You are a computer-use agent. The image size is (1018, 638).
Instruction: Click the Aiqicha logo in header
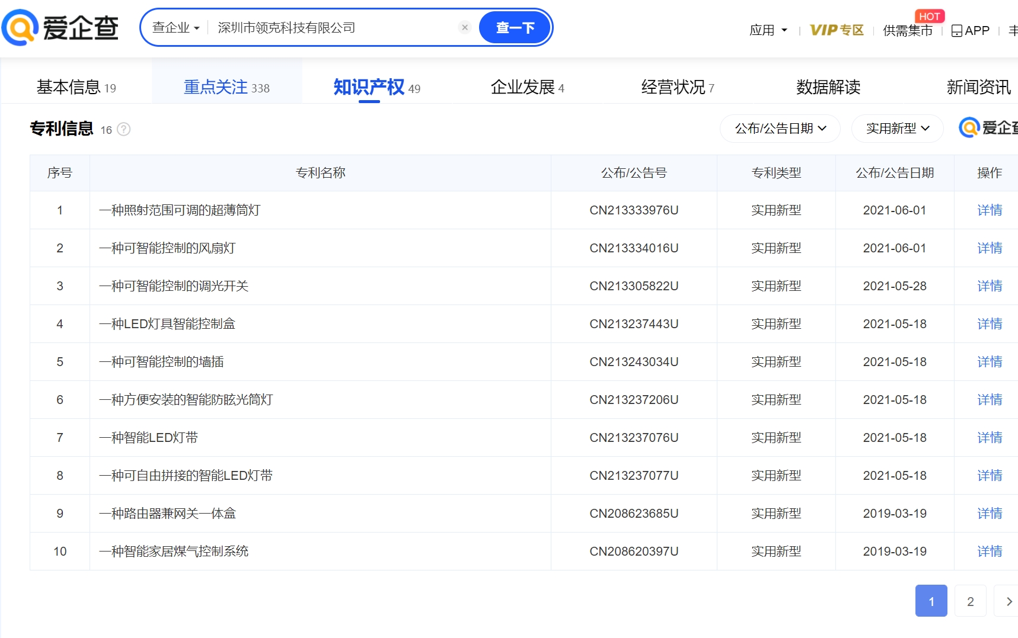[x=60, y=27]
